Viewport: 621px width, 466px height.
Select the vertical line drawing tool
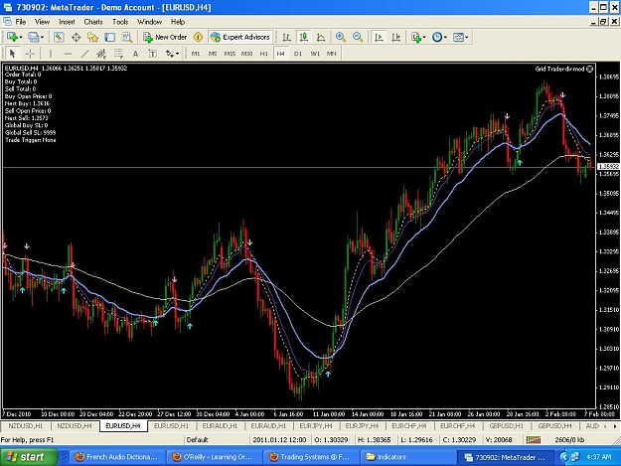point(51,54)
